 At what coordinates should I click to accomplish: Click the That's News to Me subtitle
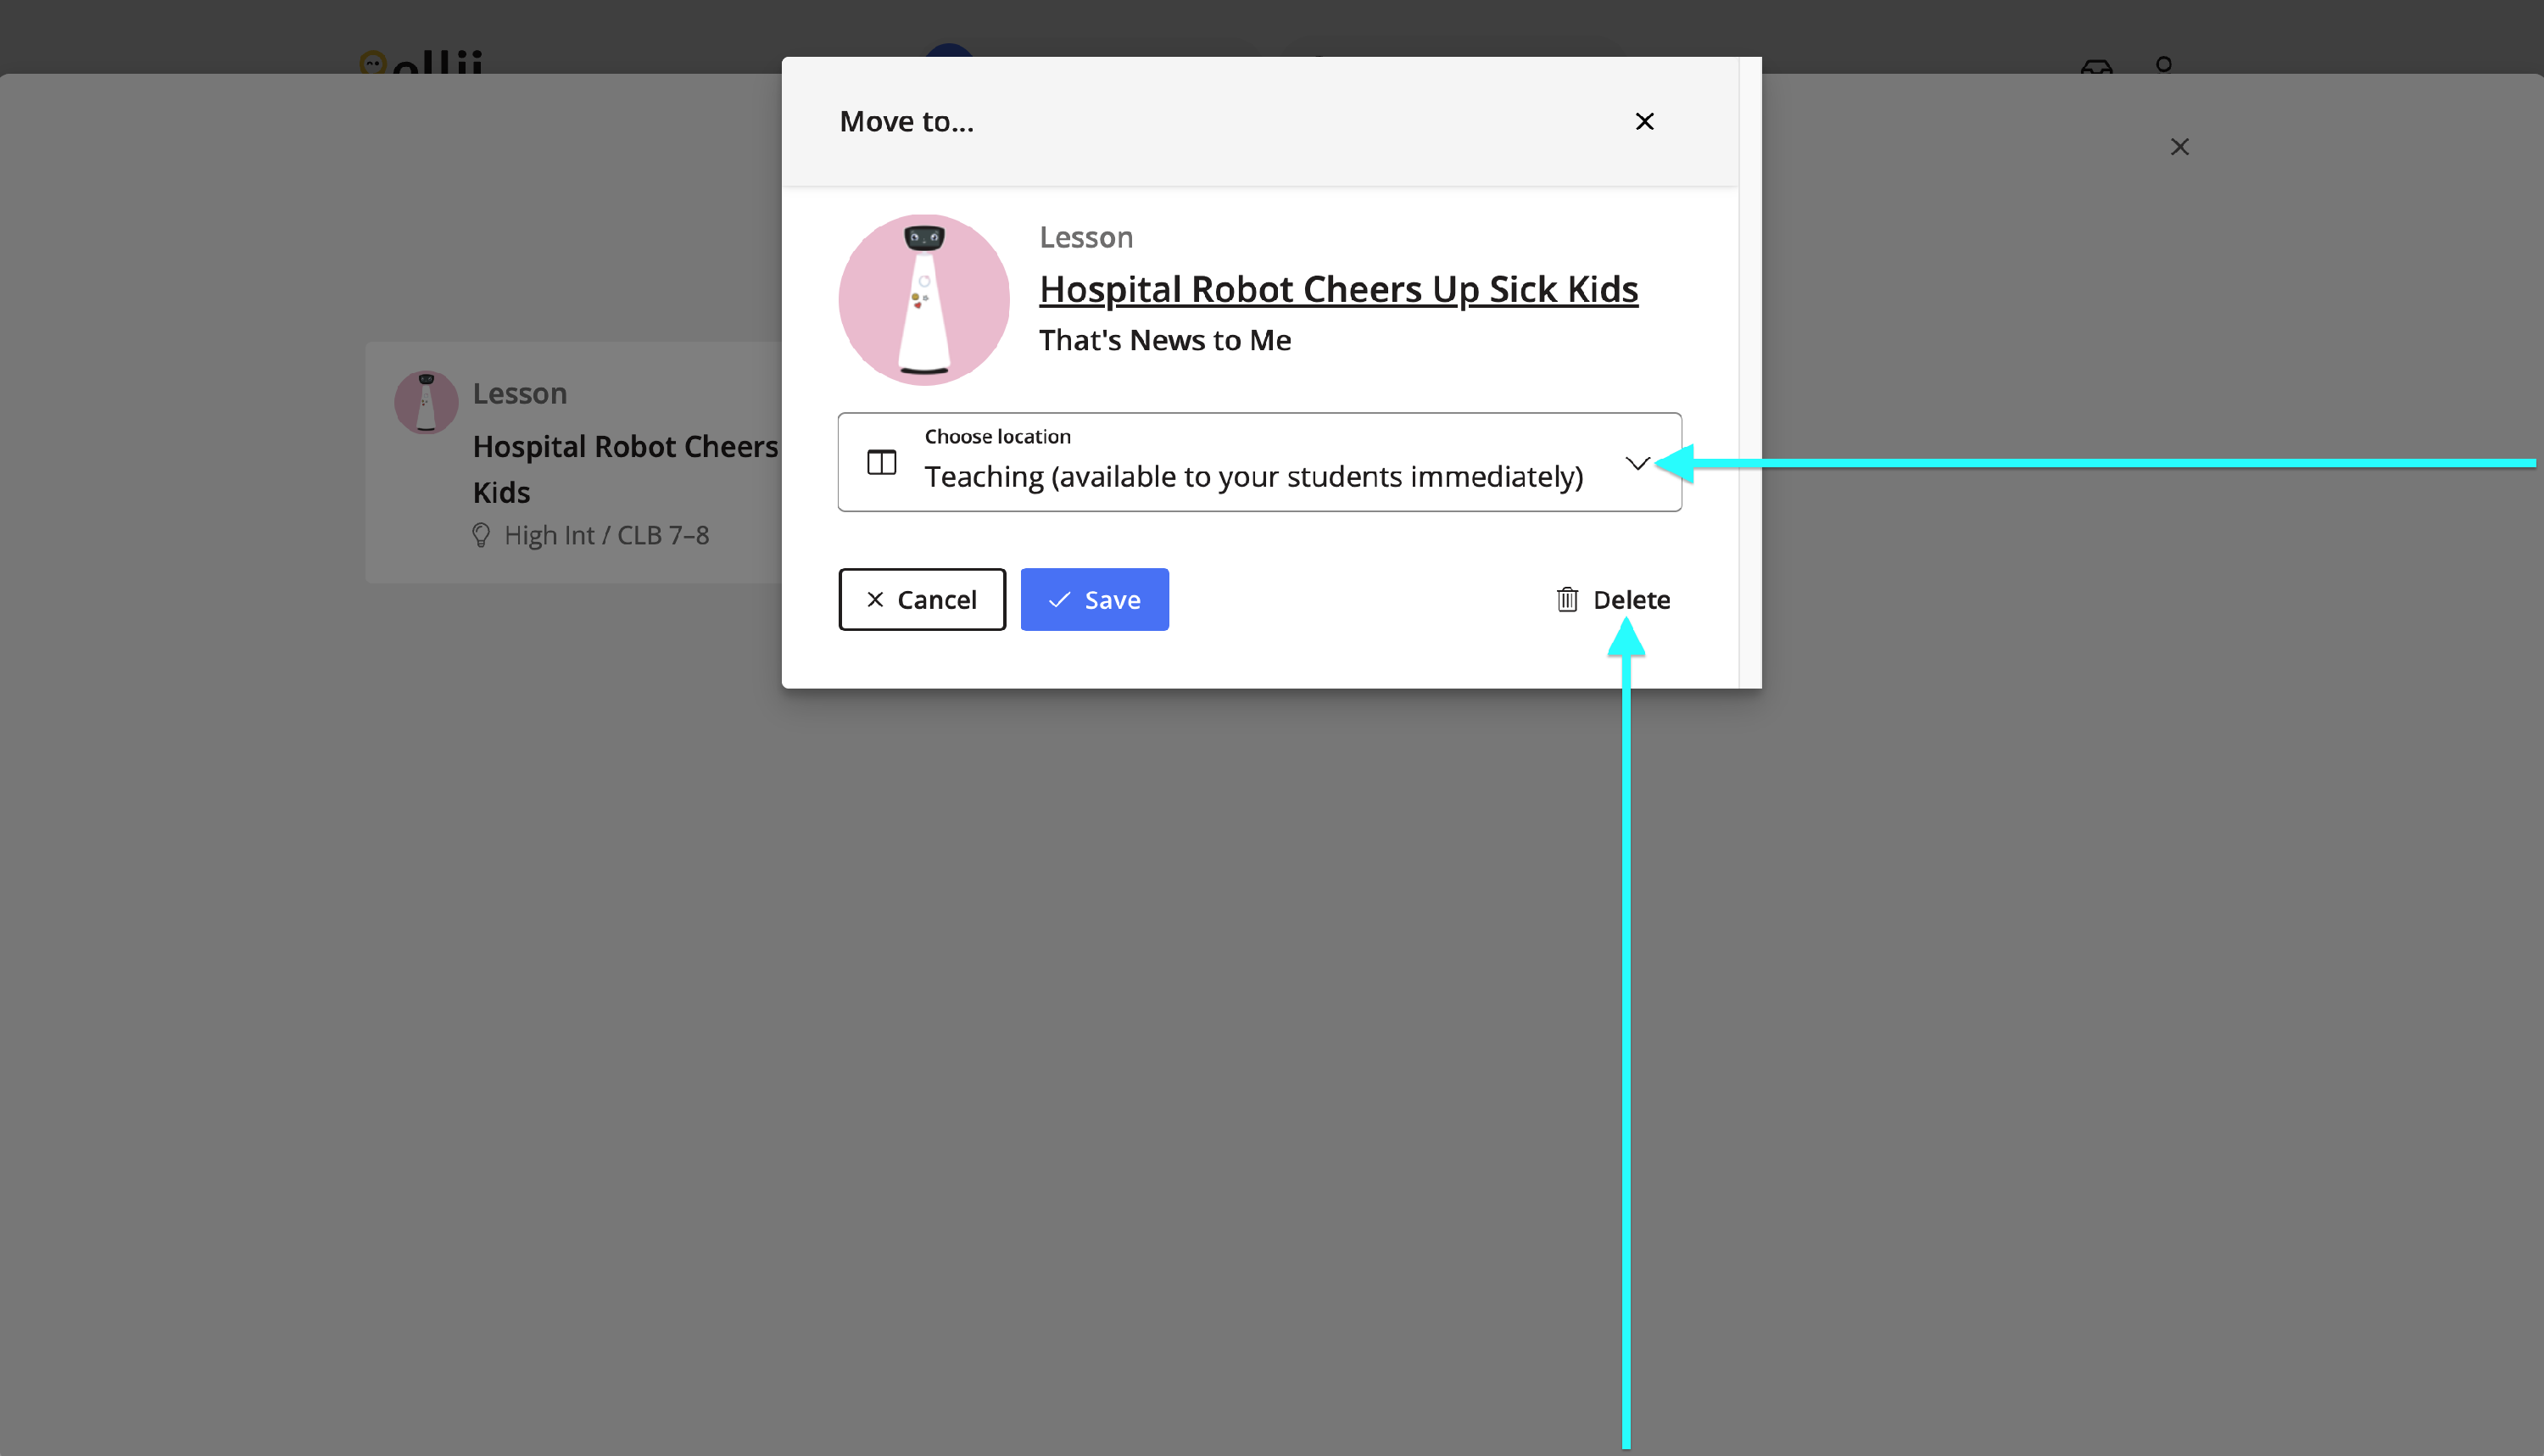[x=1164, y=340]
